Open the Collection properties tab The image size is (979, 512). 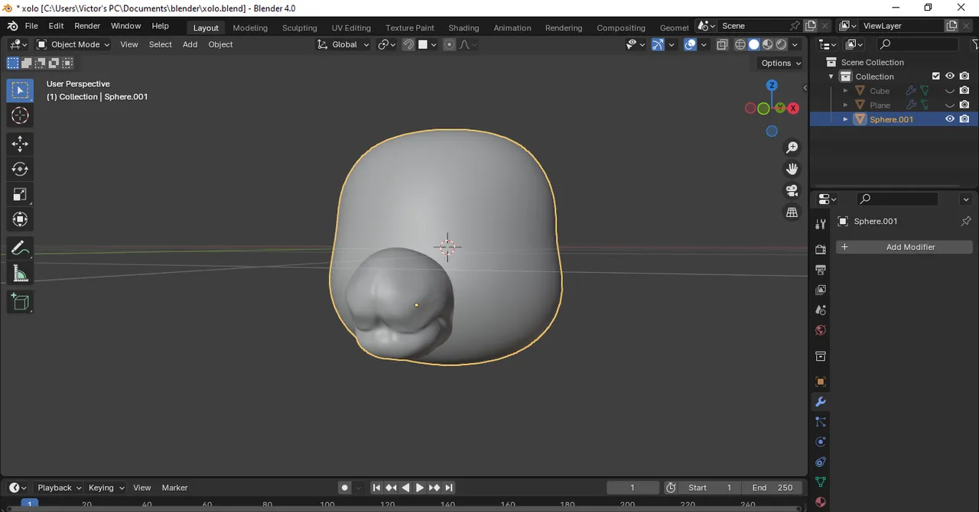point(821,356)
